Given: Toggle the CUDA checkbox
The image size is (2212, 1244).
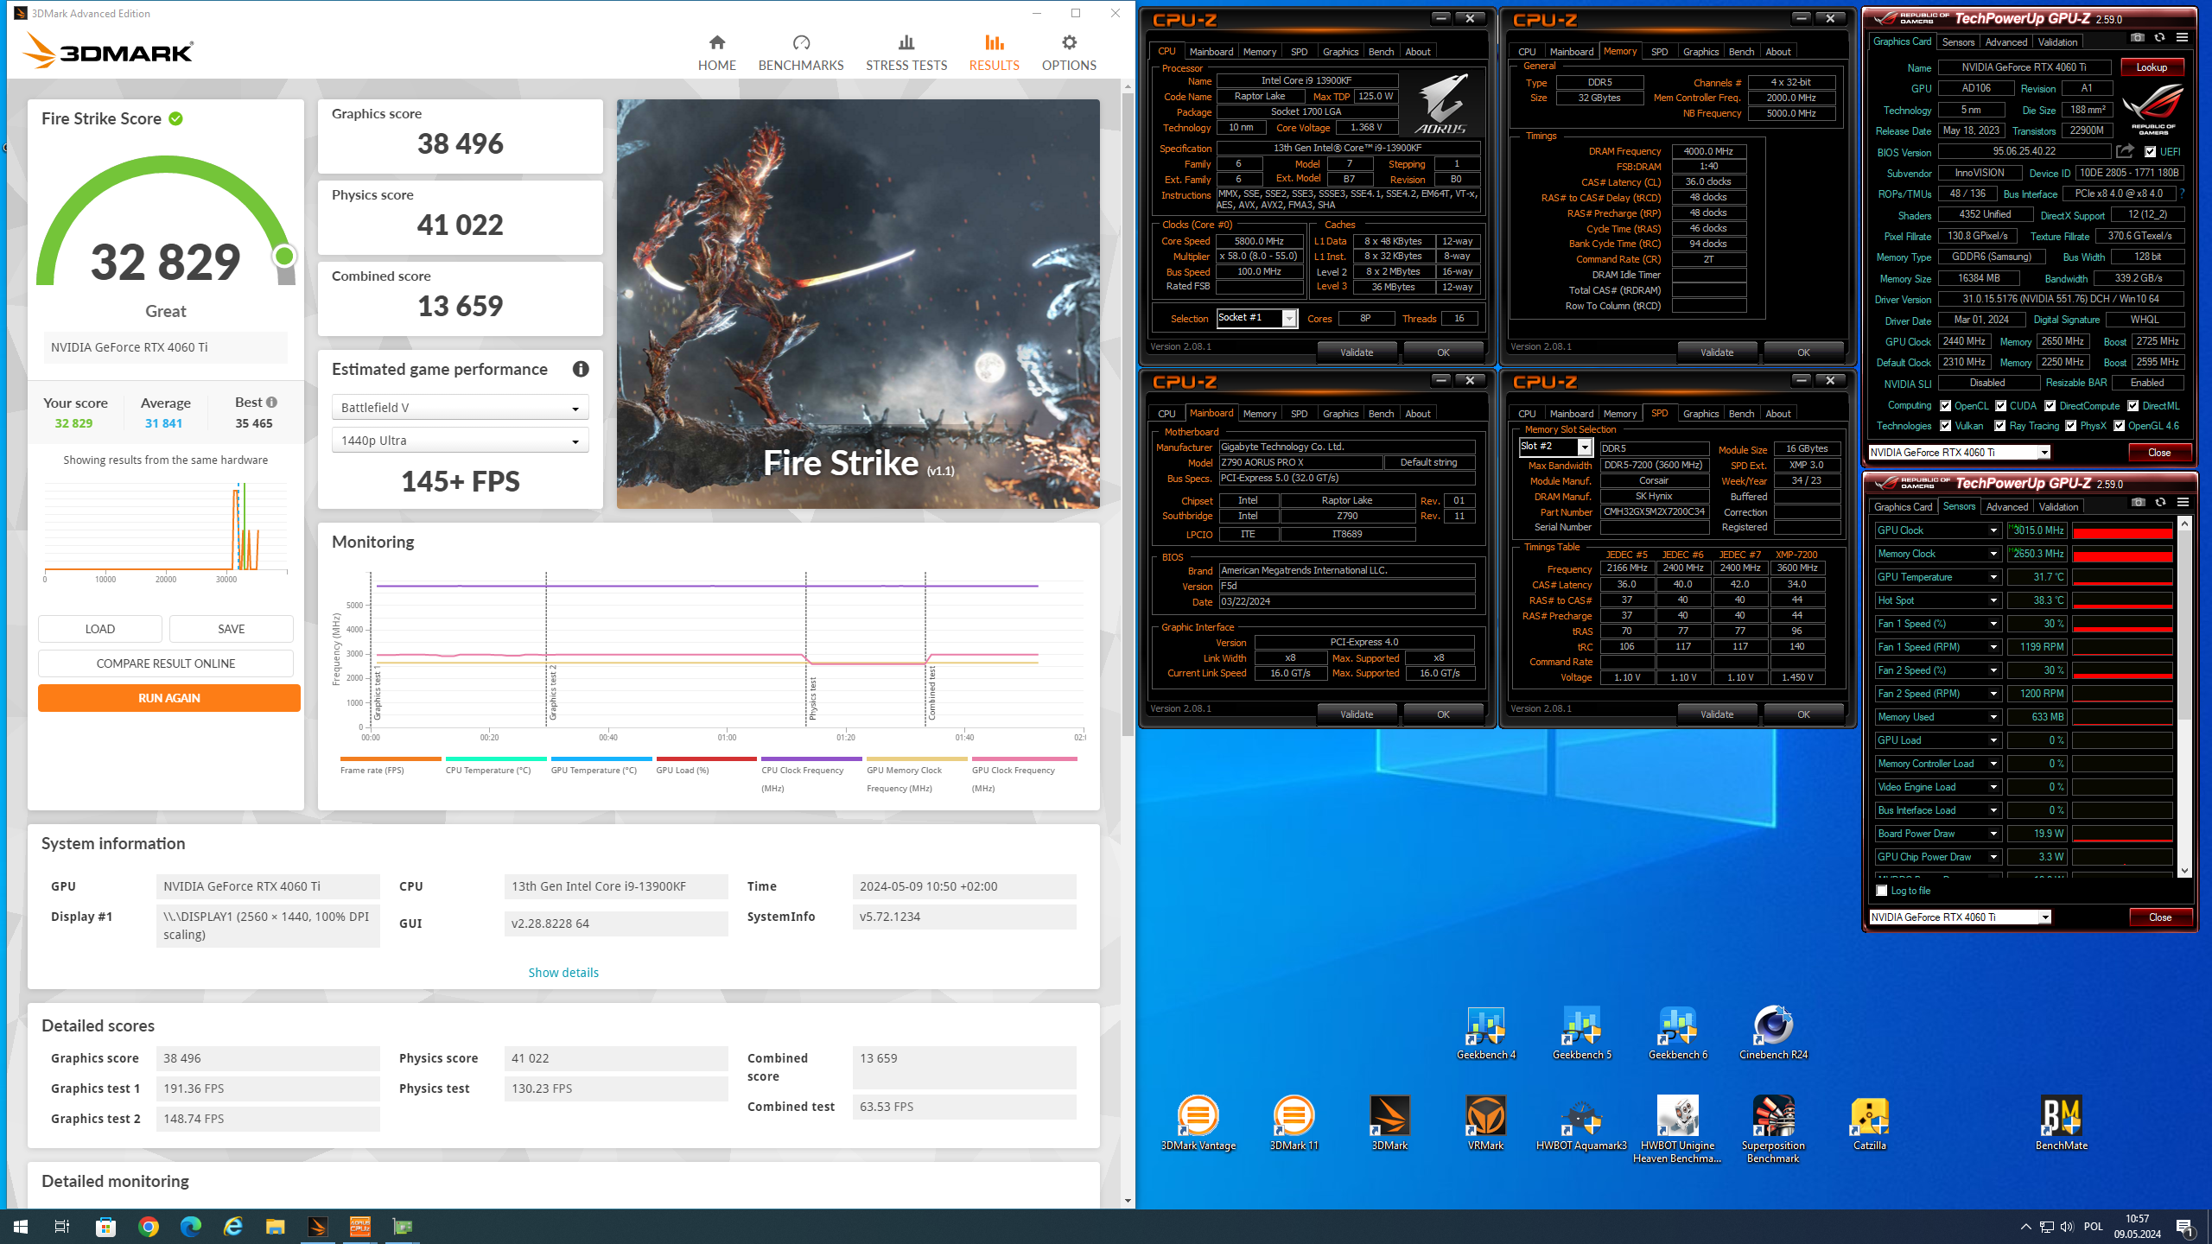Looking at the screenshot, I should click(x=2001, y=405).
